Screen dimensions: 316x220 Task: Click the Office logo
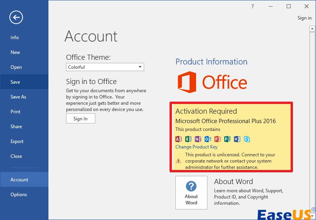tap(212, 82)
